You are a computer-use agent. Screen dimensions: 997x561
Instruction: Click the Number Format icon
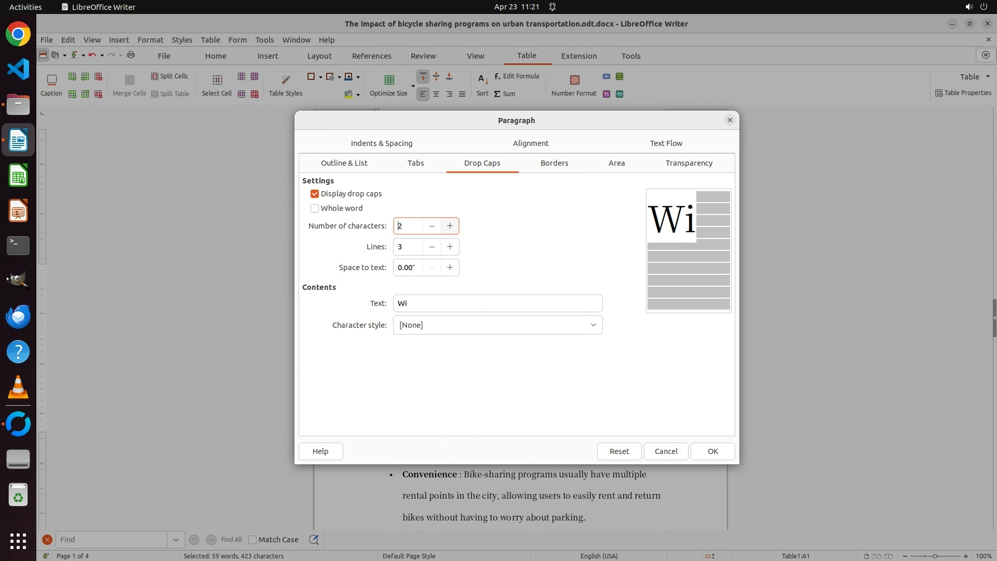574,79
